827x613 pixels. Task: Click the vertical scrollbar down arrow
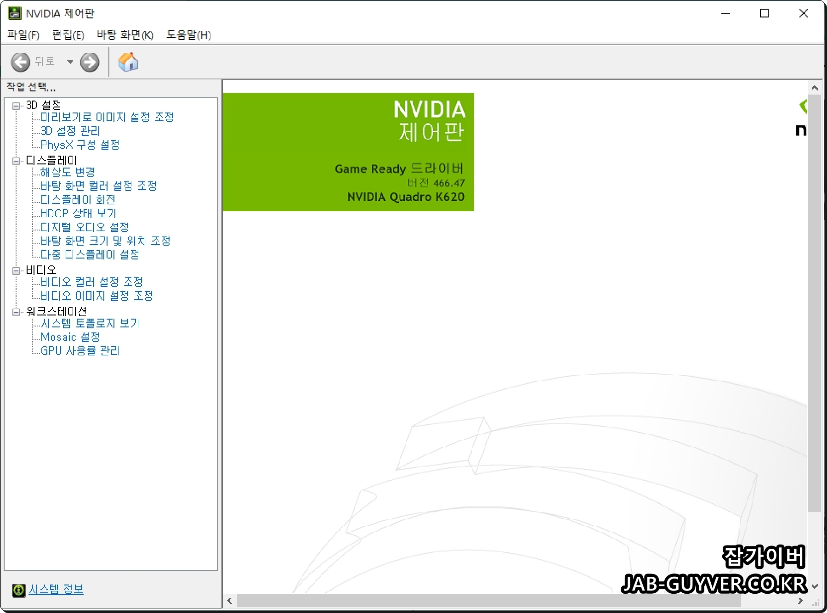tap(815, 586)
